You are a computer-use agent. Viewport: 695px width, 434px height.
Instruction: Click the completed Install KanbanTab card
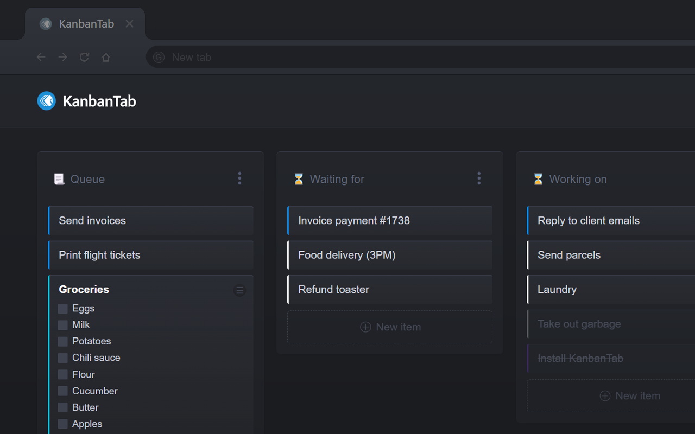click(x=611, y=359)
